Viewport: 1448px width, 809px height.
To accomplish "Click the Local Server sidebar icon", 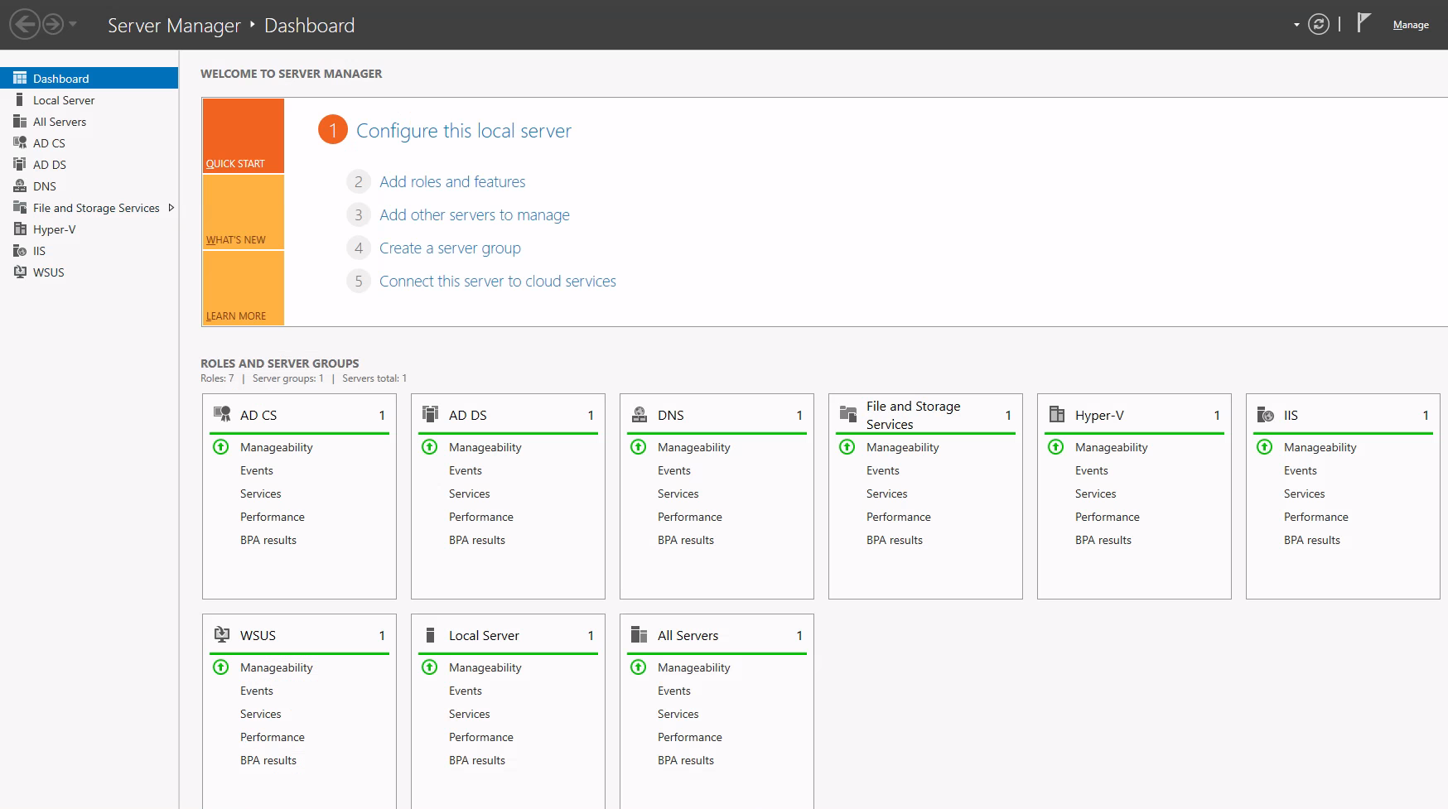I will pyautogui.click(x=20, y=99).
